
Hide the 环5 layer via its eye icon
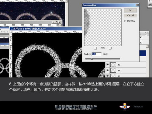pyautogui.click(x=108, y=76)
